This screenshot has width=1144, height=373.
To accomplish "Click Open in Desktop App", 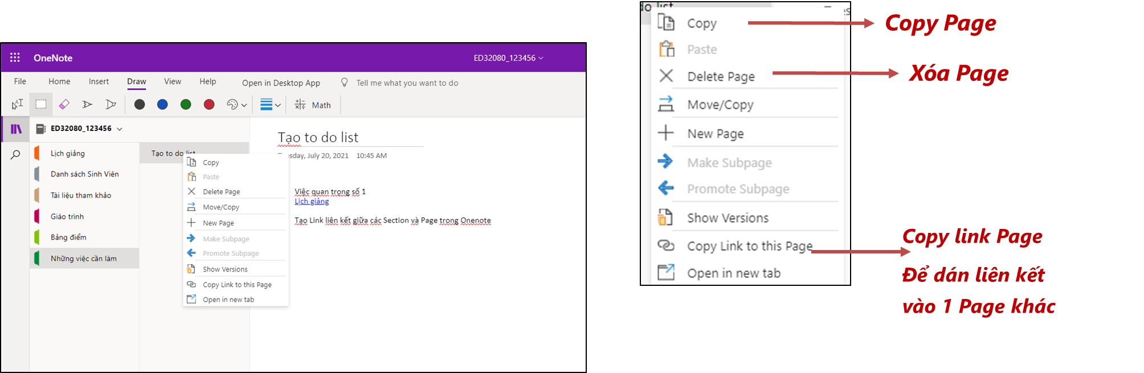I will coord(281,83).
